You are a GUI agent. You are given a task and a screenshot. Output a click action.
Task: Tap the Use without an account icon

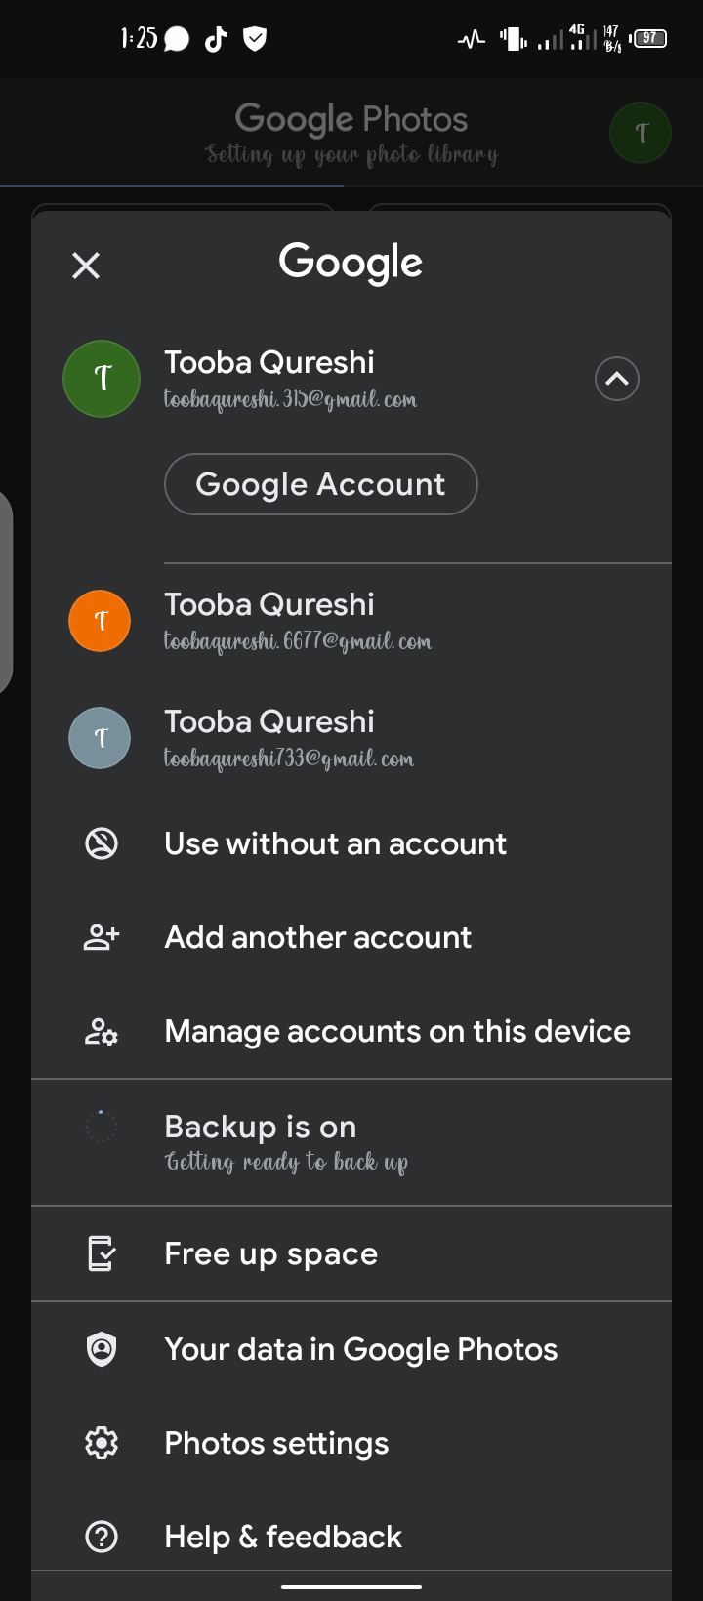102,843
